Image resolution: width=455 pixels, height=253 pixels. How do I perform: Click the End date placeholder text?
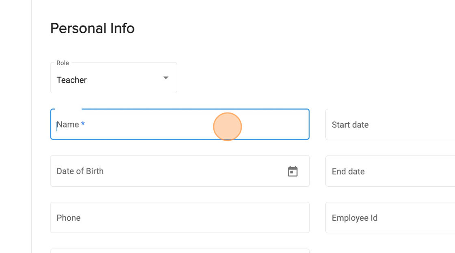(348, 171)
